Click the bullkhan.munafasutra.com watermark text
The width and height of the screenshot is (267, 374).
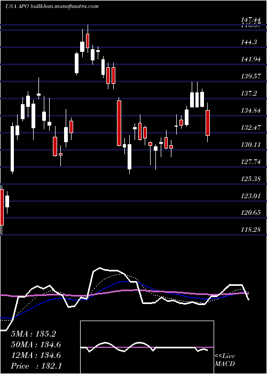tap(66, 6)
